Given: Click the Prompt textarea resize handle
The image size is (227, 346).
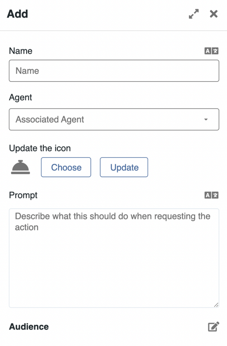Looking at the screenshot, I should pyautogui.click(x=216, y=305).
